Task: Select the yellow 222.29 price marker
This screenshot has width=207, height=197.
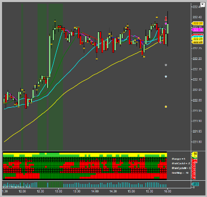Action: 197,39
